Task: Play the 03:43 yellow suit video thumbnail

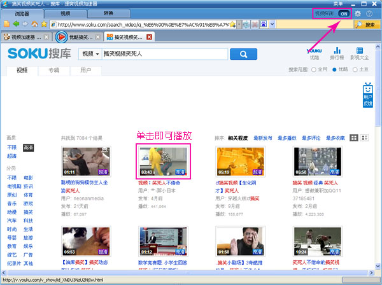Action: tap(163, 162)
